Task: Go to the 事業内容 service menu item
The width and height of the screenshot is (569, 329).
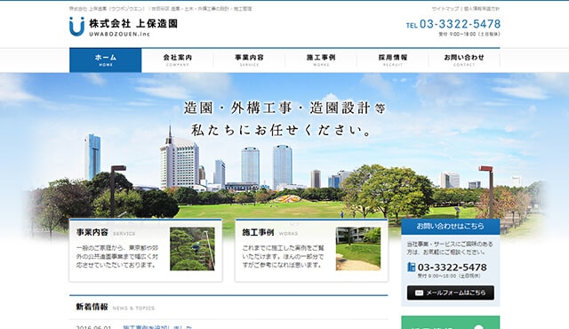Action: 249,60
